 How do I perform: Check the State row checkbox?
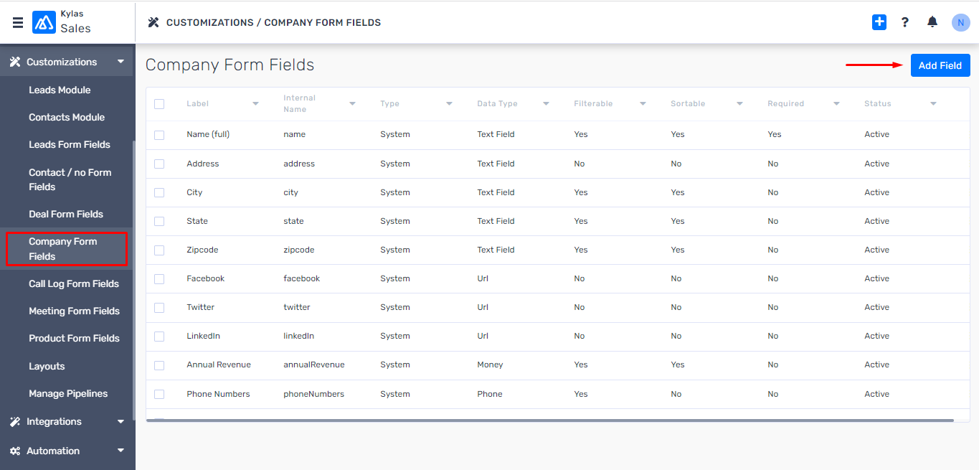click(159, 221)
